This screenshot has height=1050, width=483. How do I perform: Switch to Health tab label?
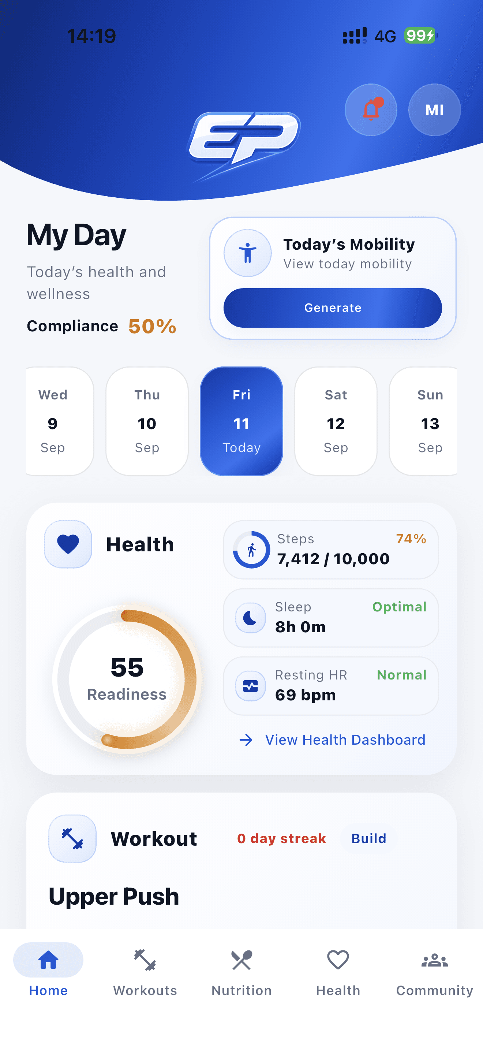point(338,990)
